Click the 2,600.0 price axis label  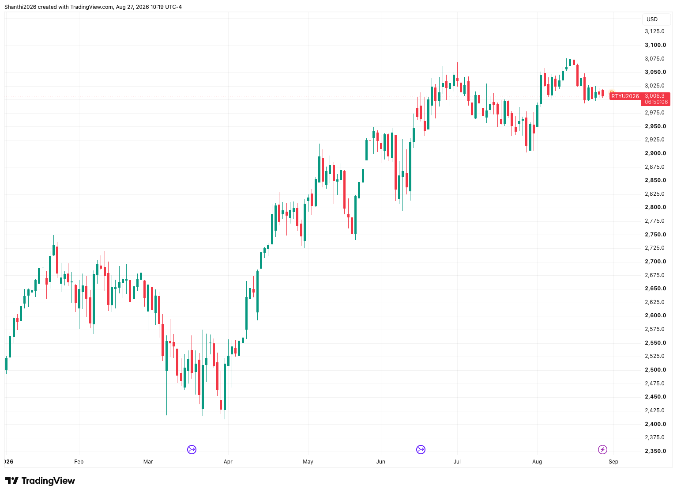point(655,315)
